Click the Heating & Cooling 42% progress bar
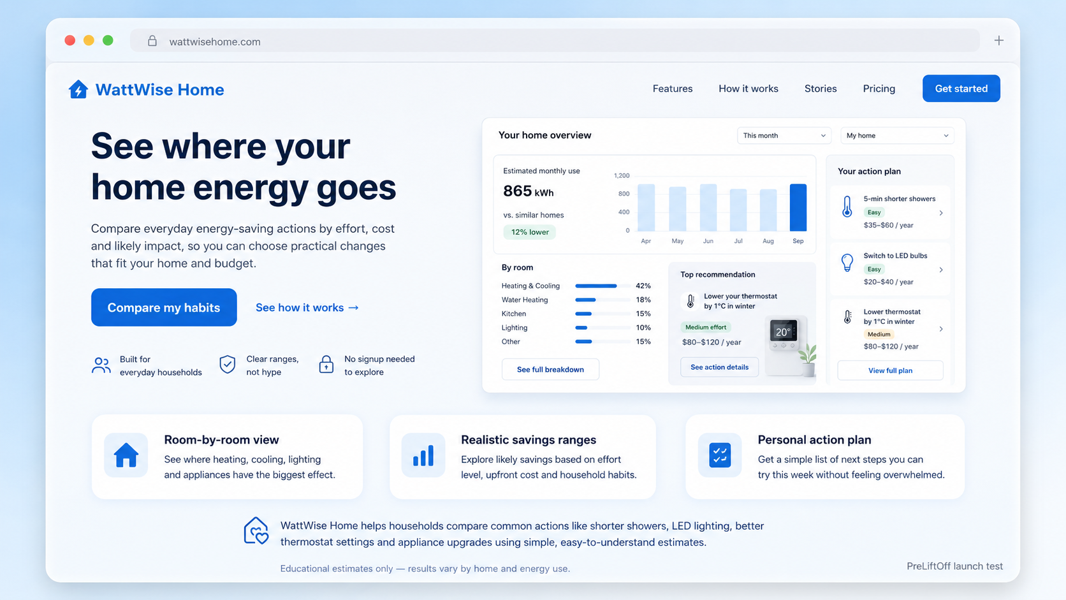 602,286
